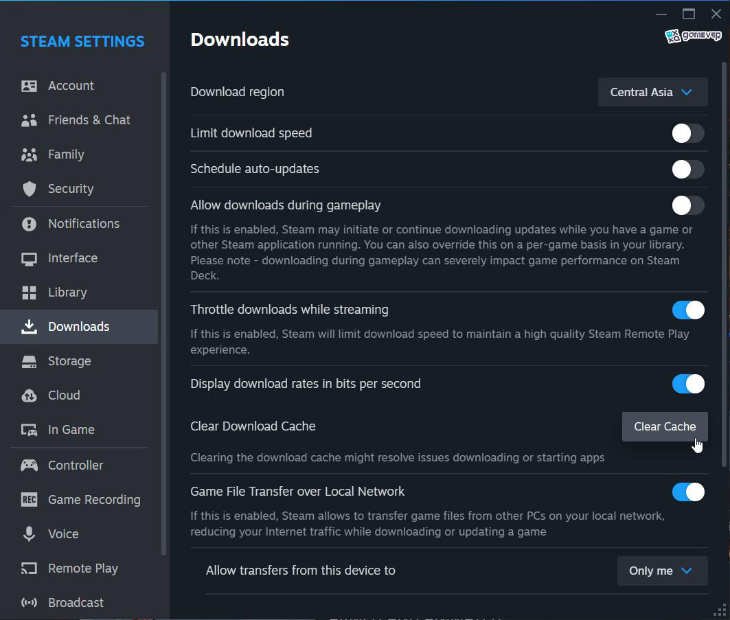Image resolution: width=730 pixels, height=620 pixels.
Task: Click the Controller gamepad icon
Action: click(29, 465)
